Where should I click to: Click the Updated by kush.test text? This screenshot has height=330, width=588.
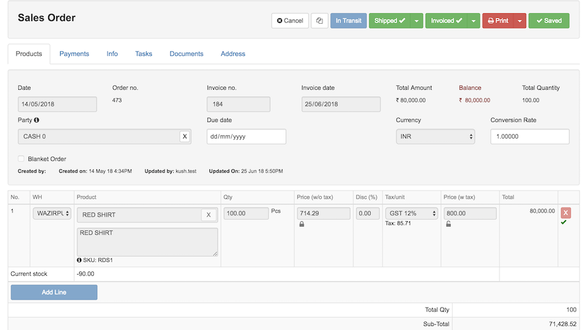point(170,171)
